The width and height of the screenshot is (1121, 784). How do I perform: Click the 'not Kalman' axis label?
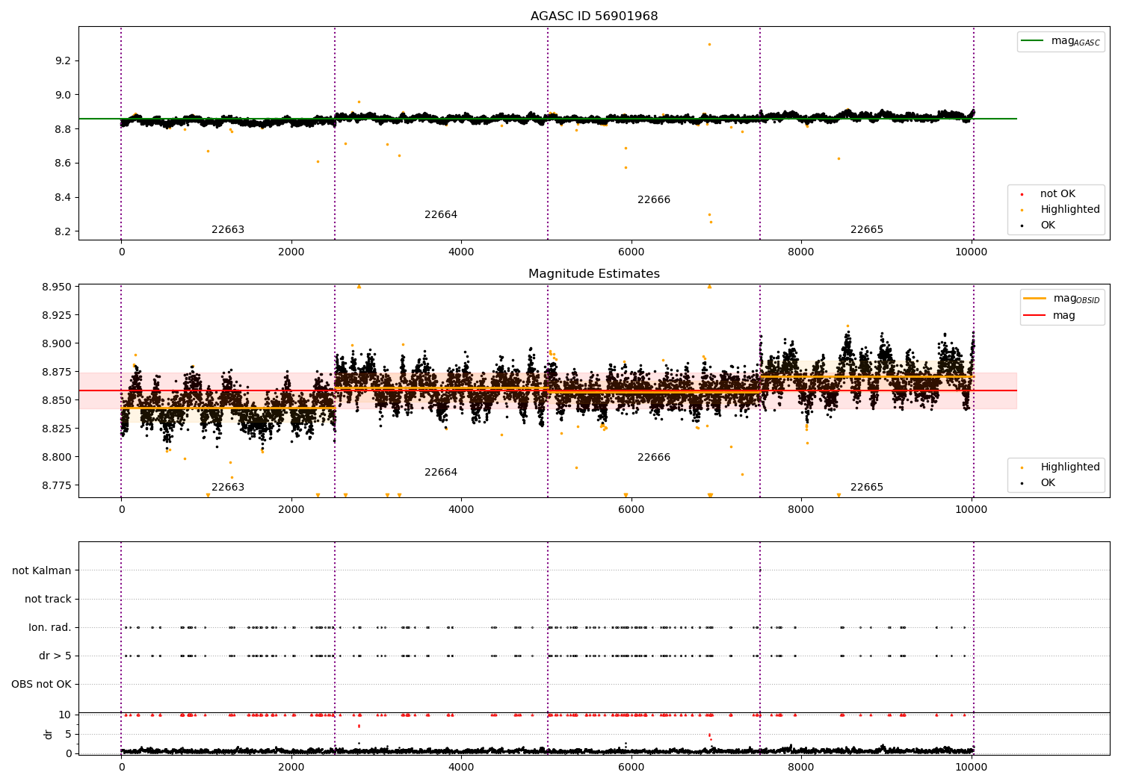pyautogui.click(x=42, y=571)
